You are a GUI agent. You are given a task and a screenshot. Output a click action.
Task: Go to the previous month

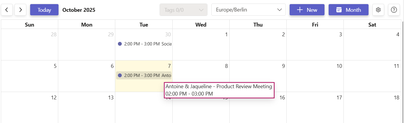tap(7, 10)
